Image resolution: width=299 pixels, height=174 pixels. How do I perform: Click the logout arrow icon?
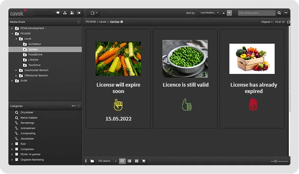(x=79, y=13)
